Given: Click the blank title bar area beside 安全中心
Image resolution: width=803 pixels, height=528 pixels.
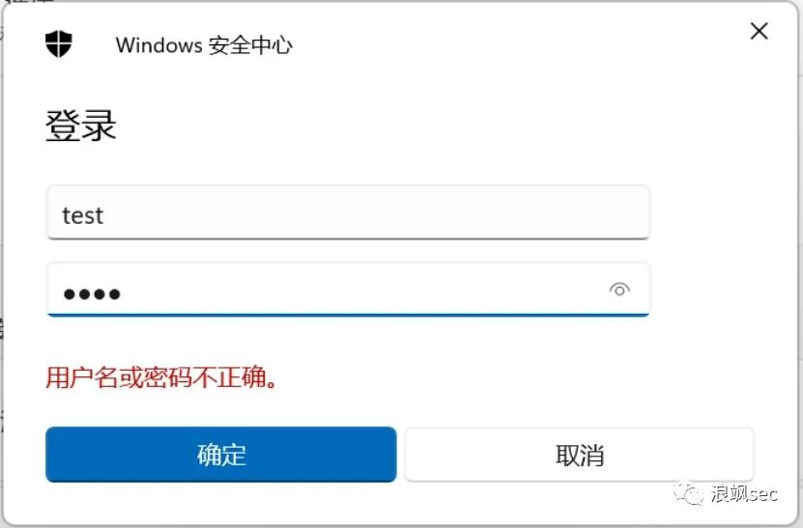Looking at the screenshot, I should pyautogui.click(x=512, y=45).
